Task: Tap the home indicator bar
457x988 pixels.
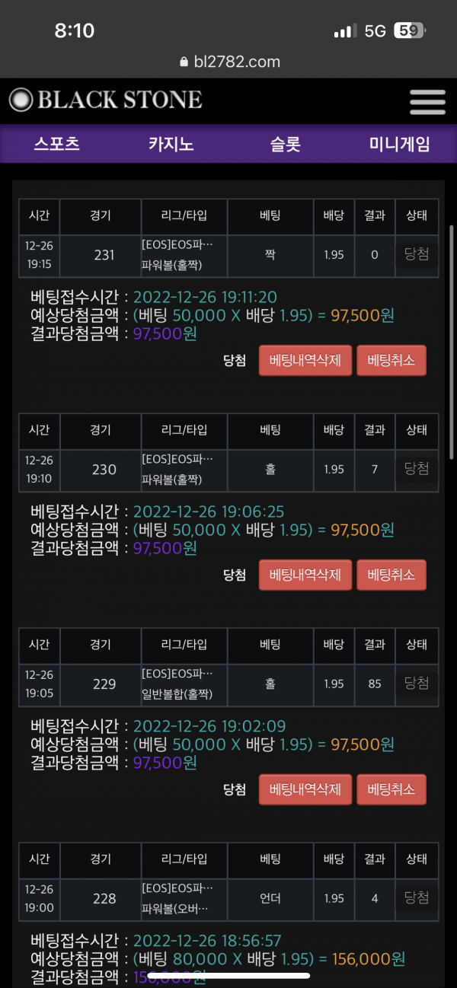Action: [x=228, y=975]
